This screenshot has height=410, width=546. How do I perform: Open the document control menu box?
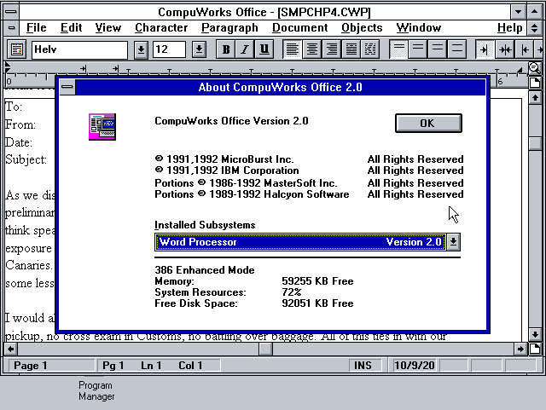click(11, 28)
